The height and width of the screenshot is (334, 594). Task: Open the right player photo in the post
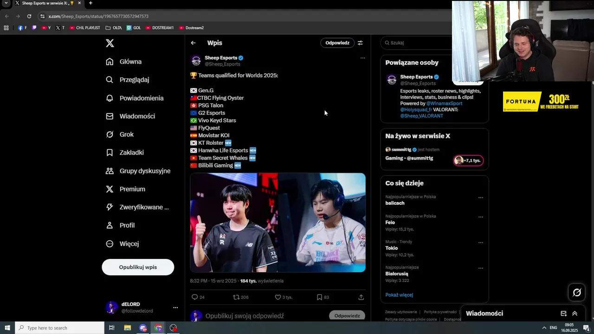[322, 223]
